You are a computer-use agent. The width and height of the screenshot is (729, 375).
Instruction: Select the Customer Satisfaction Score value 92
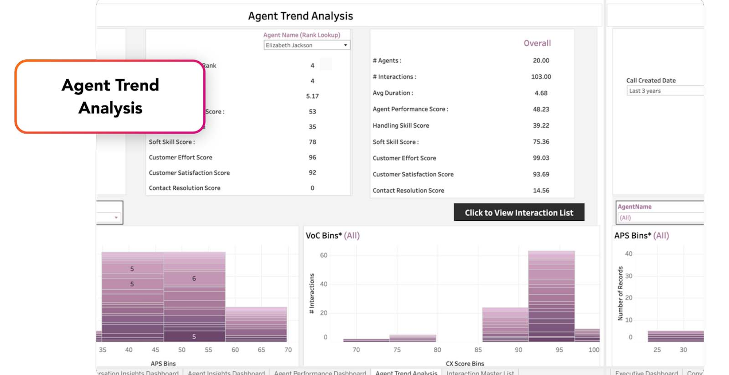tap(312, 173)
